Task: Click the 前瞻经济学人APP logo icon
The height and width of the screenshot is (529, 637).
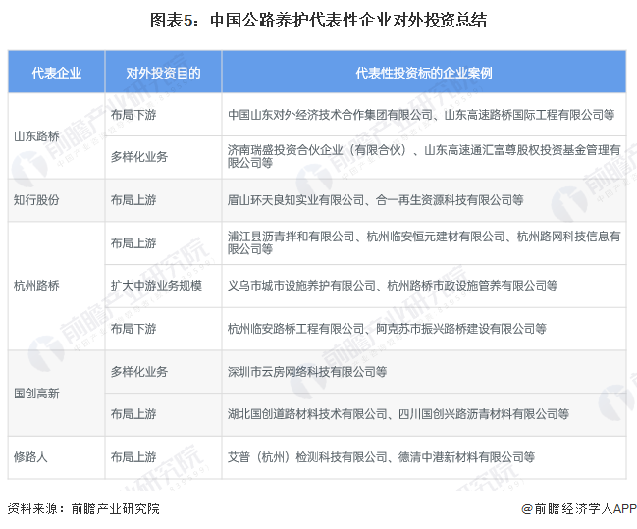Action: click(x=526, y=509)
